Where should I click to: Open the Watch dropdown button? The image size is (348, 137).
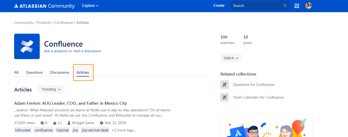click(x=231, y=58)
